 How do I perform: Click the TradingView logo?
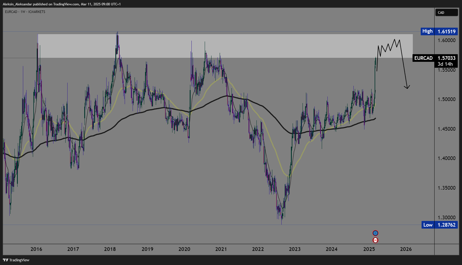click(x=16, y=260)
